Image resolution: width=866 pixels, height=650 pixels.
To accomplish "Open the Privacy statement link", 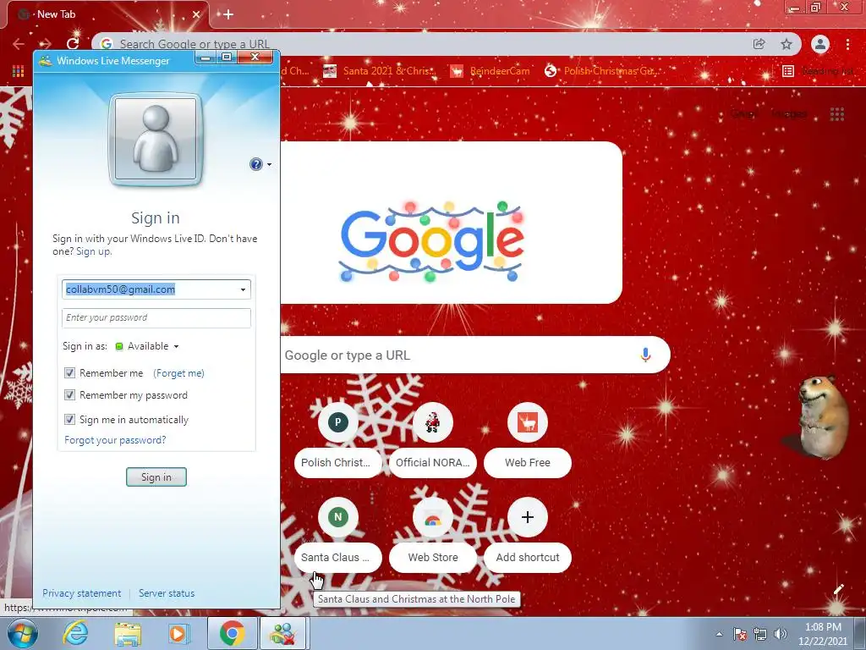I will (82, 593).
